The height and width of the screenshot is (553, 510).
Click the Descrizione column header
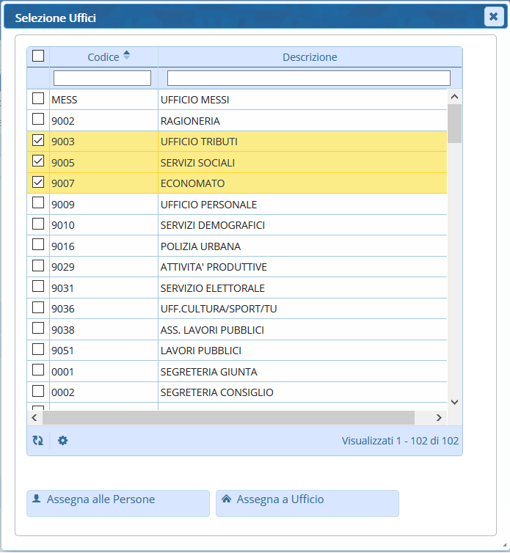click(x=310, y=57)
